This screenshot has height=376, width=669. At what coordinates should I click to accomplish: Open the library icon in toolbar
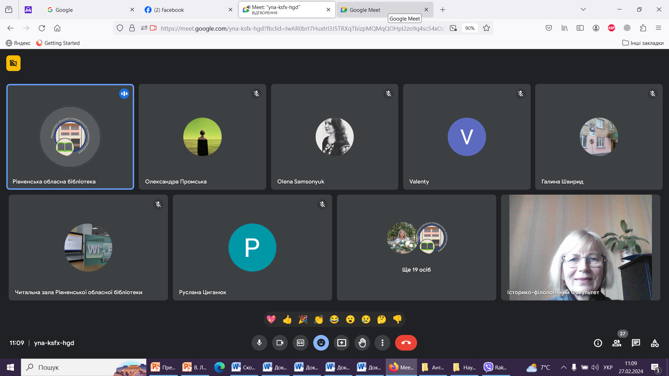(x=564, y=28)
